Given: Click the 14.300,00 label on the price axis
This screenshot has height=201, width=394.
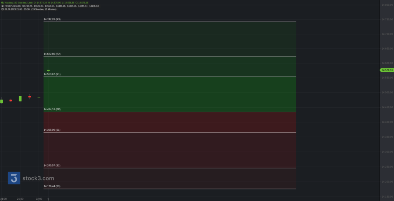Looking at the screenshot, I should pos(387,152).
